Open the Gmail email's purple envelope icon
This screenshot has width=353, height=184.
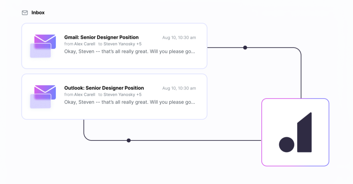[x=43, y=46]
